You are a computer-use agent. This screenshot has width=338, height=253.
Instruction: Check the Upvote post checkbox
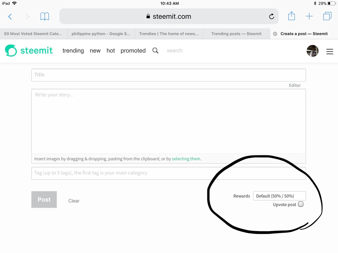pos(301,204)
